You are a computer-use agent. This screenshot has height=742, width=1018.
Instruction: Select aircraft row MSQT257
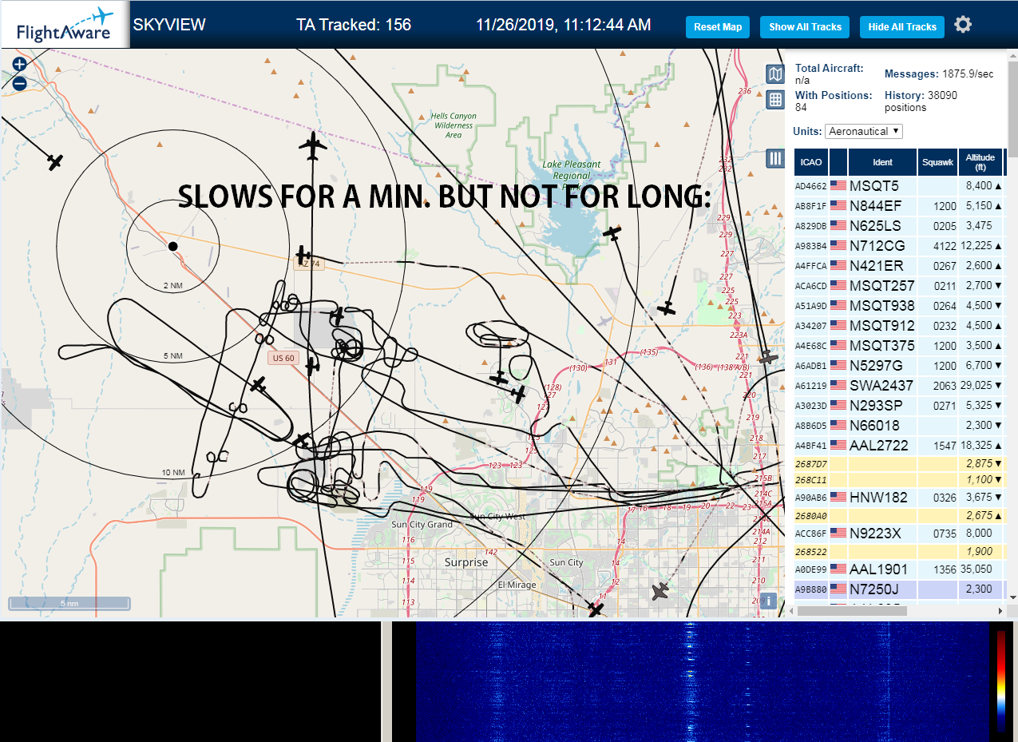click(x=900, y=285)
